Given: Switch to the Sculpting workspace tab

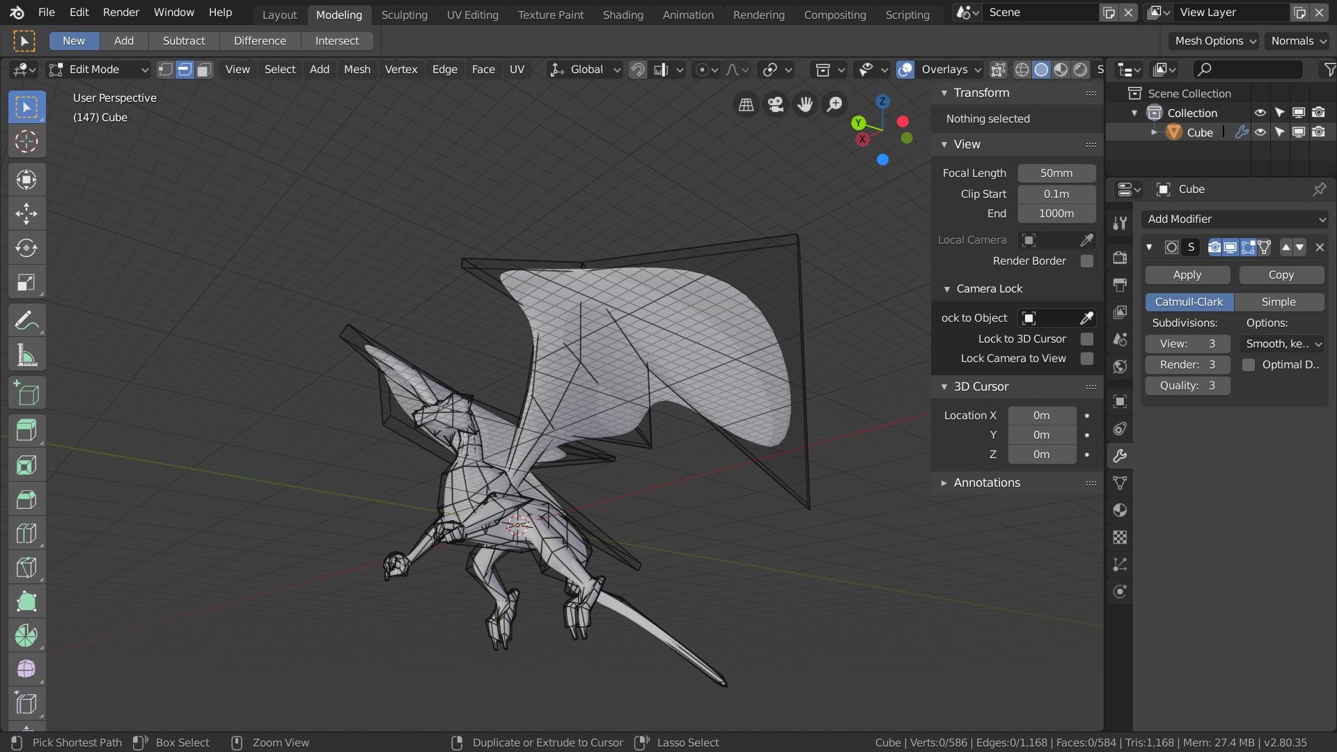Looking at the screenshot, I should pos(405,15).
